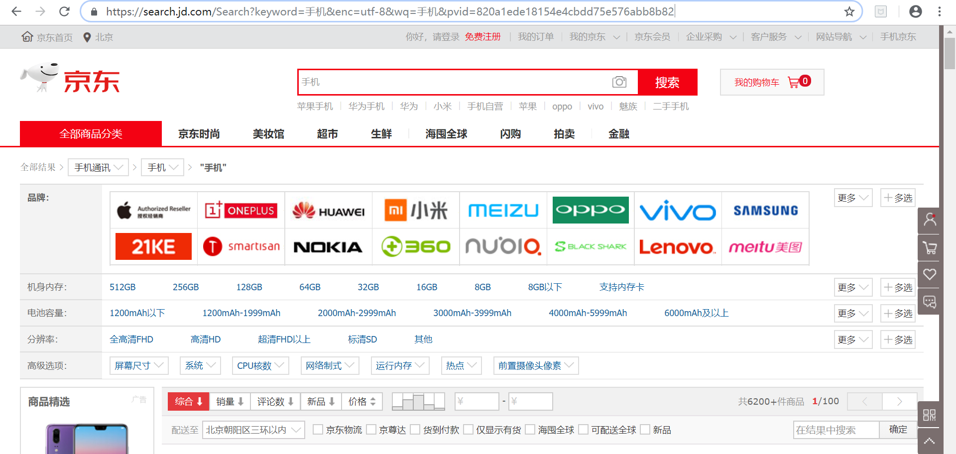Expand 更多 in the brand row

(x=853, y=198)
